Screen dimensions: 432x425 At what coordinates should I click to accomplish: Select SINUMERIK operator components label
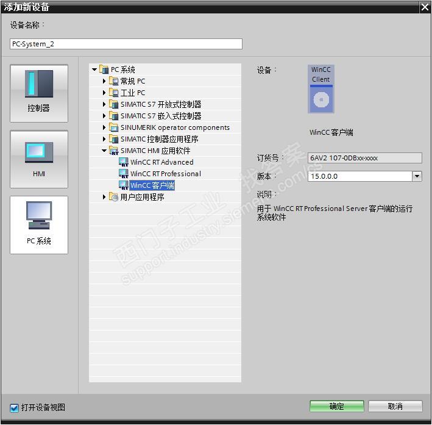pyautogui.click(x=175, y=127)
